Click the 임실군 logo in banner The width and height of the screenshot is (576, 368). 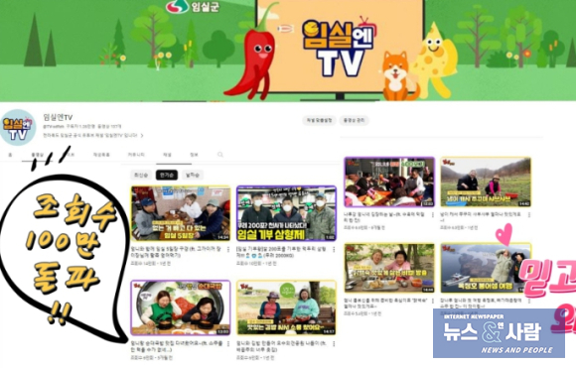tap(193, 6)
